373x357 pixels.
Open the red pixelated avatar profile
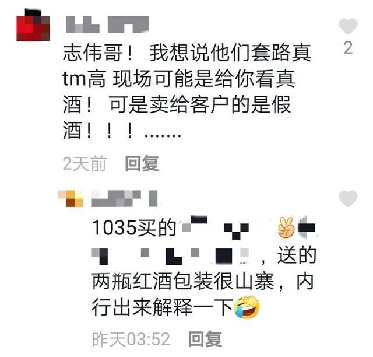33,25
